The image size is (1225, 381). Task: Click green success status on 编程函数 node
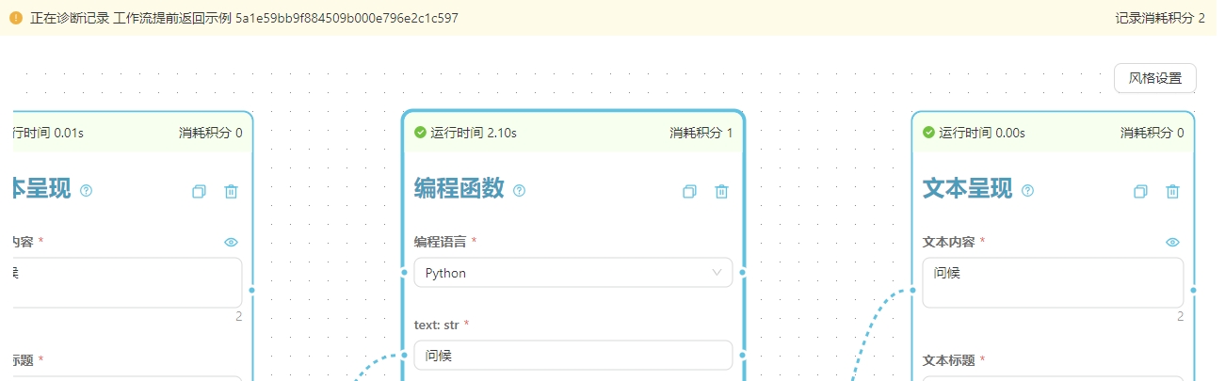pyautogui.click(x=421, y=133)
